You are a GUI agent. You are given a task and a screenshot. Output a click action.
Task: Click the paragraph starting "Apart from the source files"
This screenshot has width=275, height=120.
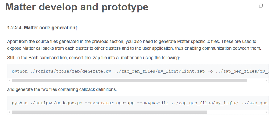[134, 45]
